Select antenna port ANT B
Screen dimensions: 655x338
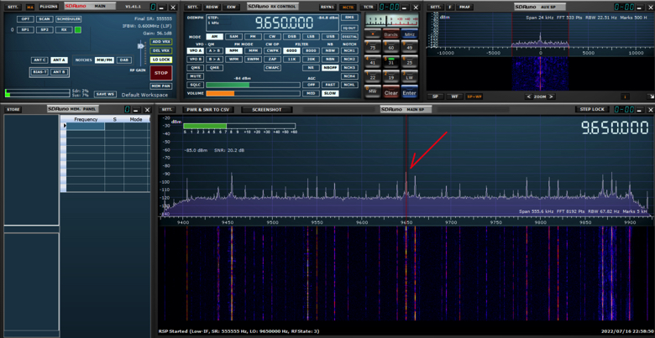click(x=59, y=72)
